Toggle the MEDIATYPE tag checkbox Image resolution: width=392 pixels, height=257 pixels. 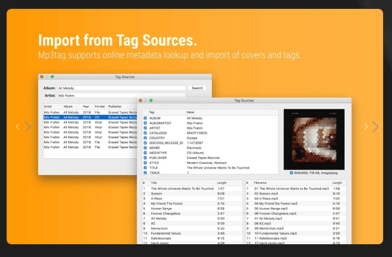coord(145,153)
